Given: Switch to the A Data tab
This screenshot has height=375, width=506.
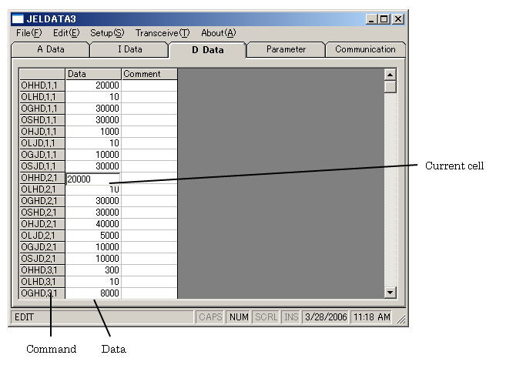Looking at the screenshot, I should pyautogui.click(x=51, y=49).
